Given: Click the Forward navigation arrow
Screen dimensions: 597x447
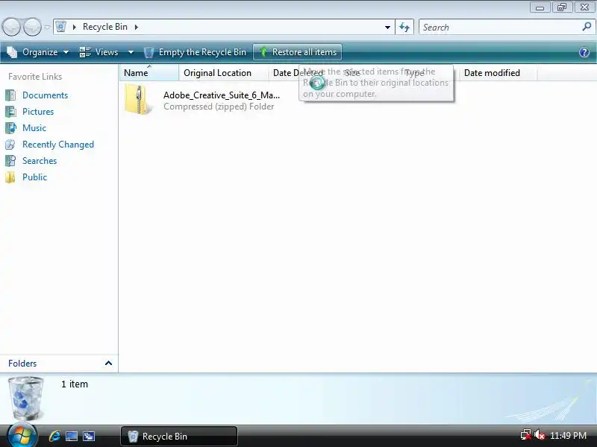Looking at the screenshot, I should 33,28.
